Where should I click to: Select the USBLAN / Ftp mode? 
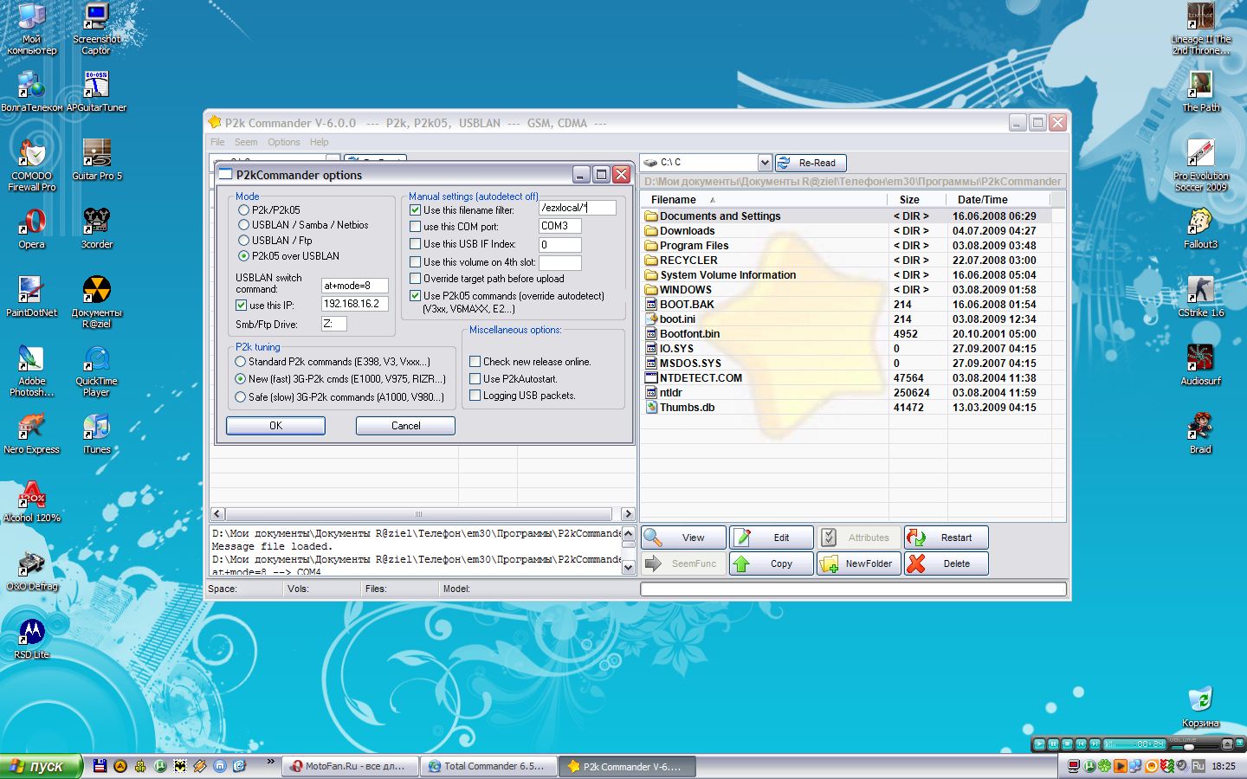point(244,241)
